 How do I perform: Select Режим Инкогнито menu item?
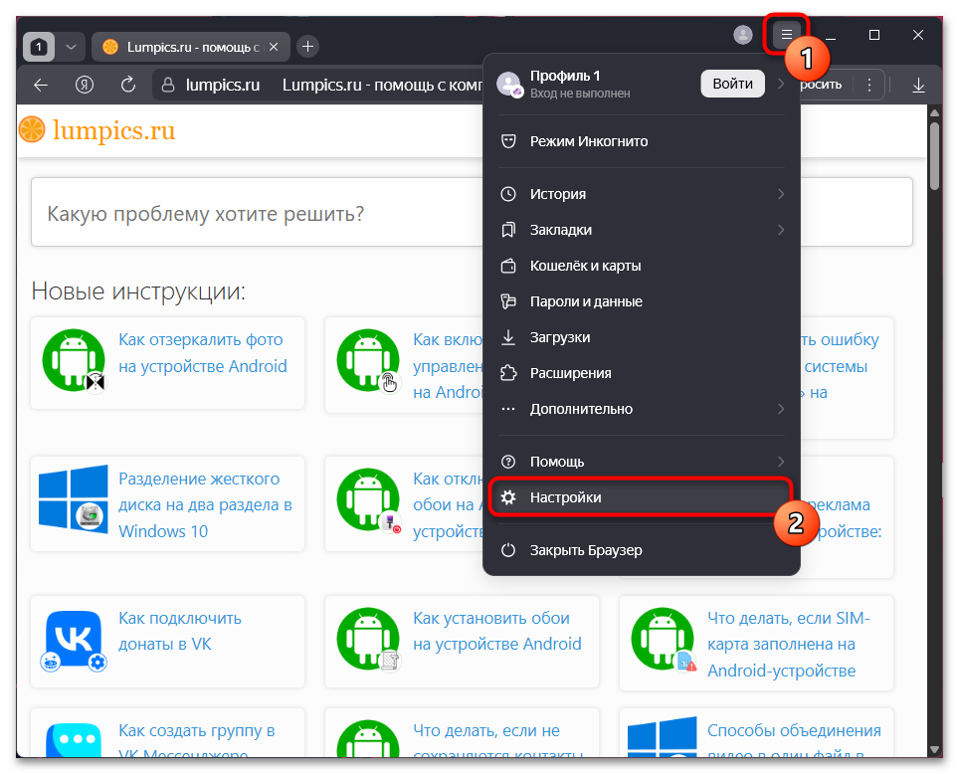pyautogui.click(x=641, y=141)
